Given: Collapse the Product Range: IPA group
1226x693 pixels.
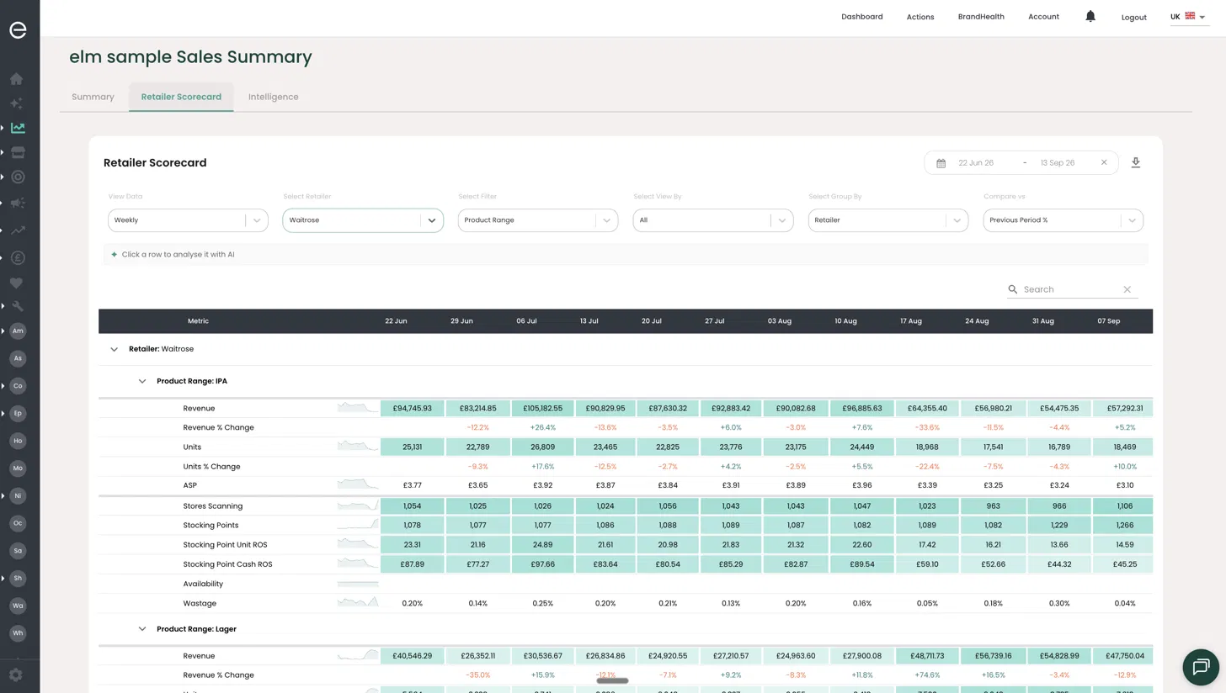Looking at the screenshot, I should coord(142,381).
